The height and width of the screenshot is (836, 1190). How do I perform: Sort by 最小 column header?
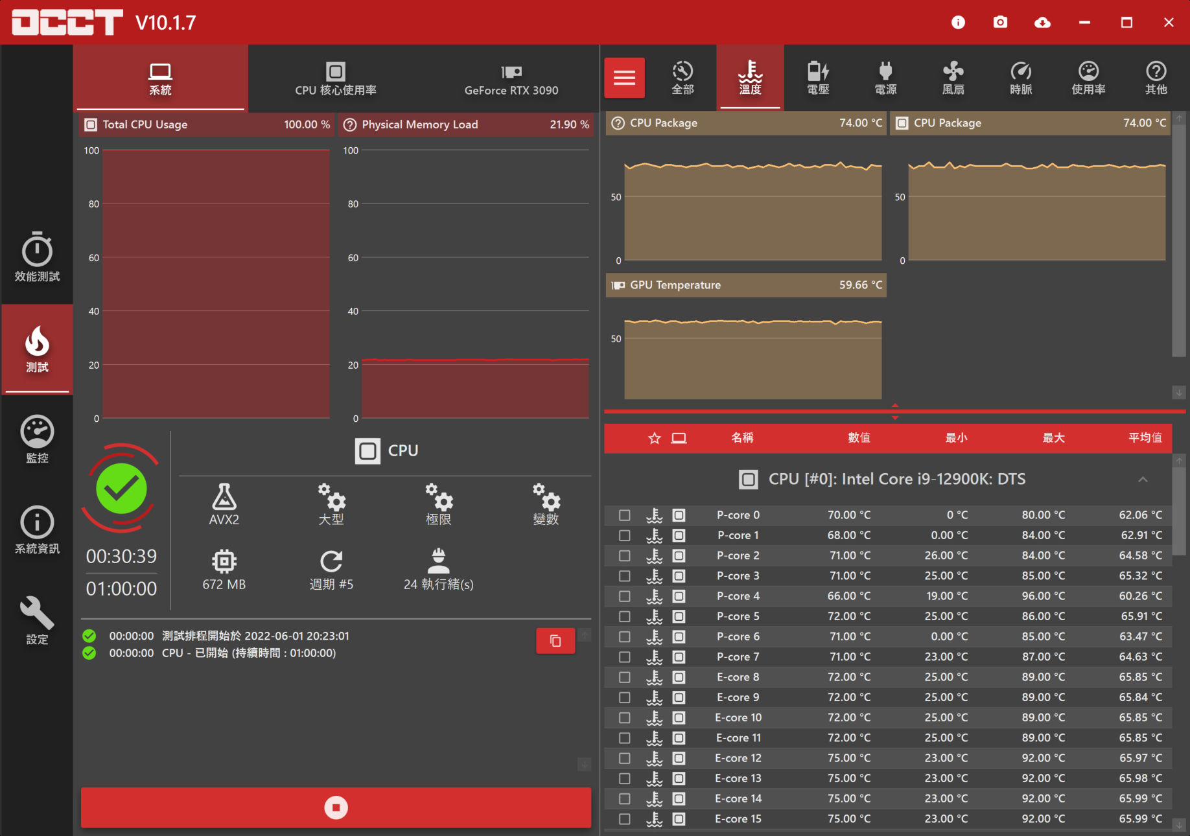(x=956, y=438)
